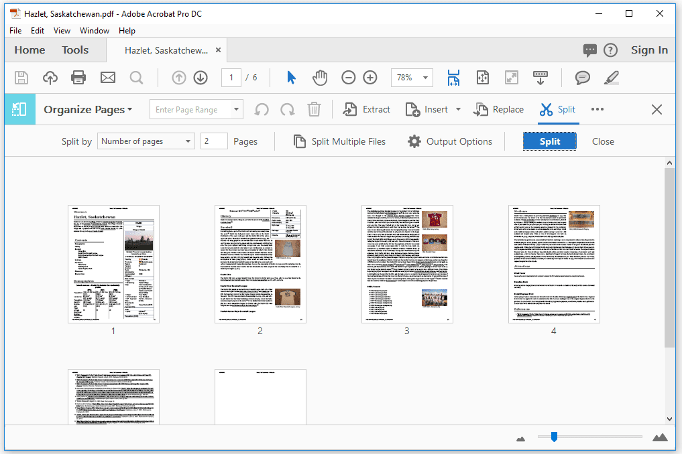
Task: Switch to the Tools tab
Action: [x=74, y=50]
